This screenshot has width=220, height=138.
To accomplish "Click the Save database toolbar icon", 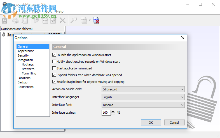I will click(x=5, y=20).
